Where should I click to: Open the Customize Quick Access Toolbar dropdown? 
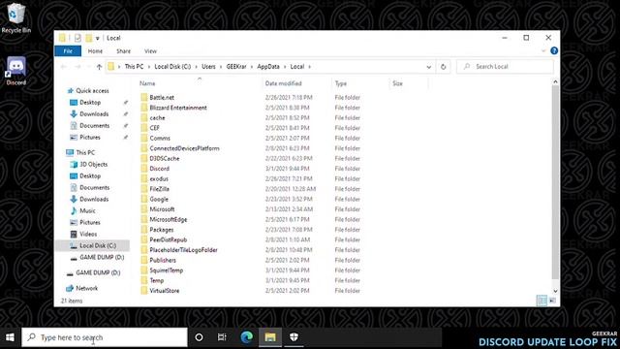[97, 39]
